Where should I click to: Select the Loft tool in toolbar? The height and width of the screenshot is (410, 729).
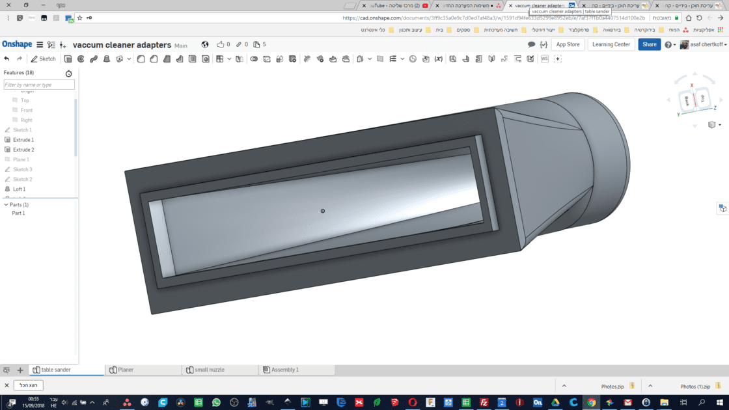click(x=107, y=59)
